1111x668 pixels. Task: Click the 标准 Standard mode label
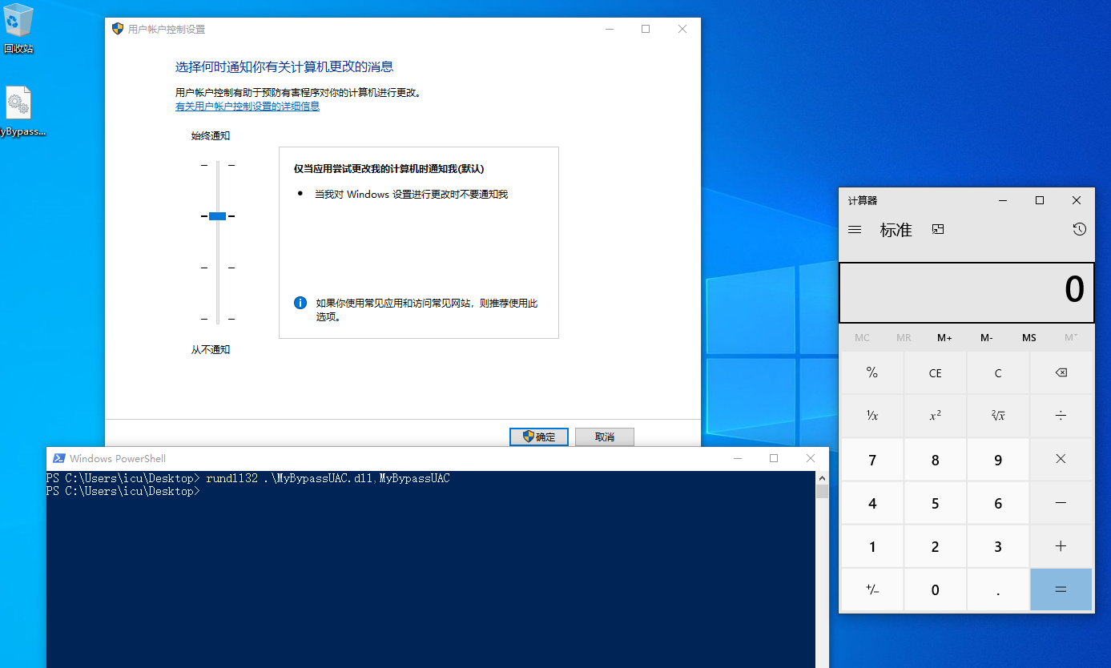click(896, 230)
